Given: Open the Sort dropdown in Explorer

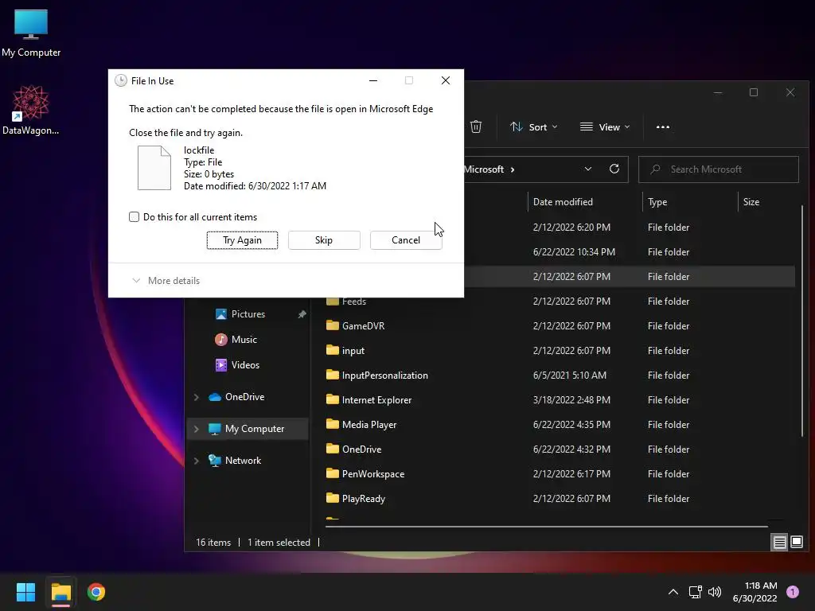Looking at the screenshot, I should 534,126.
